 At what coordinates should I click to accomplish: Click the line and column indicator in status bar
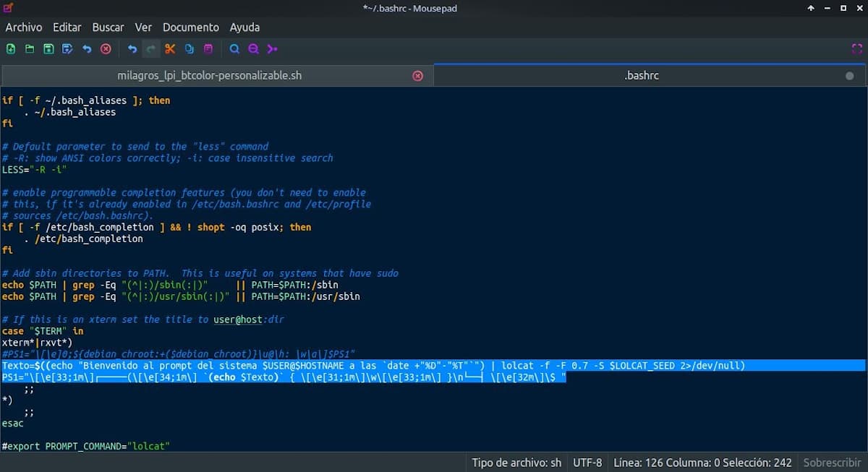[x=702, y=463]
